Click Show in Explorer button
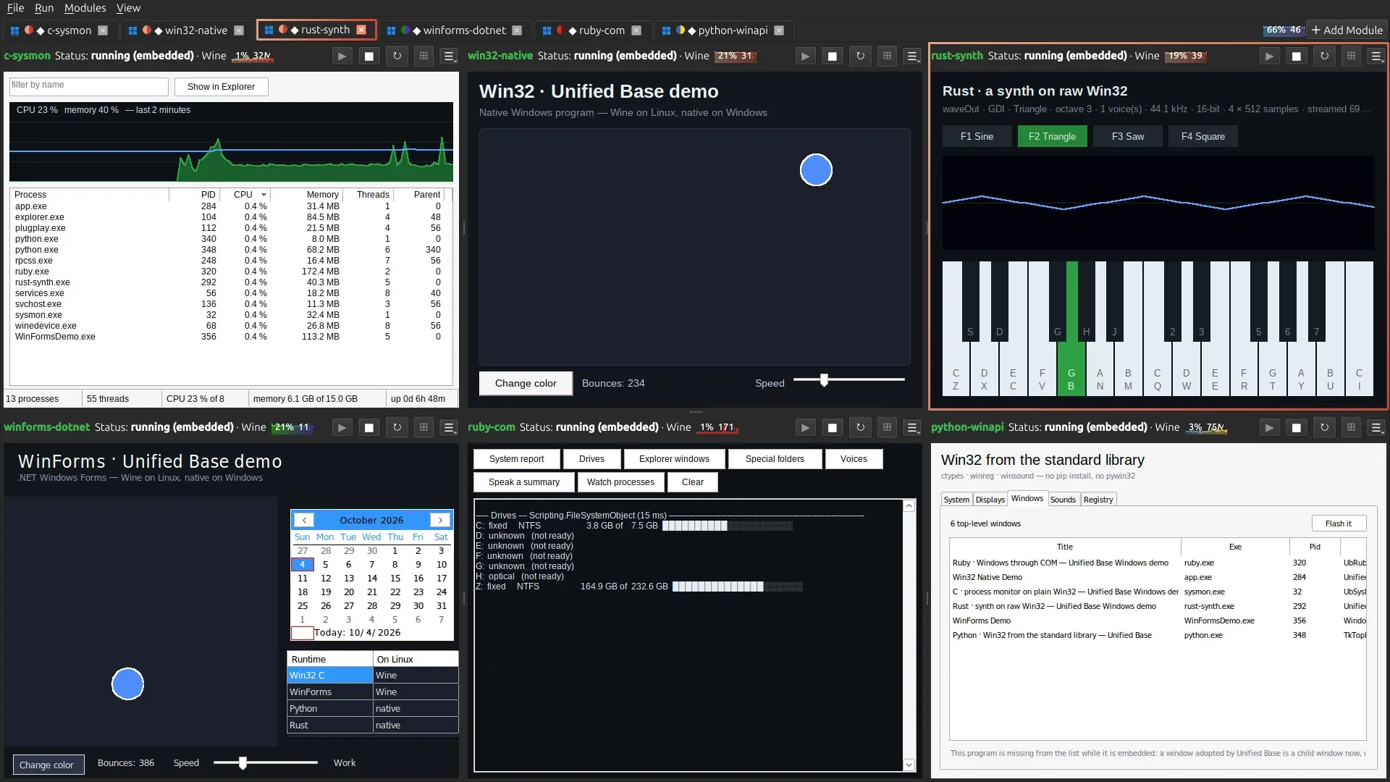Image resolution: width=1390 pixels, height=782 pixels. pyautogui.click(x=221, y=87)
